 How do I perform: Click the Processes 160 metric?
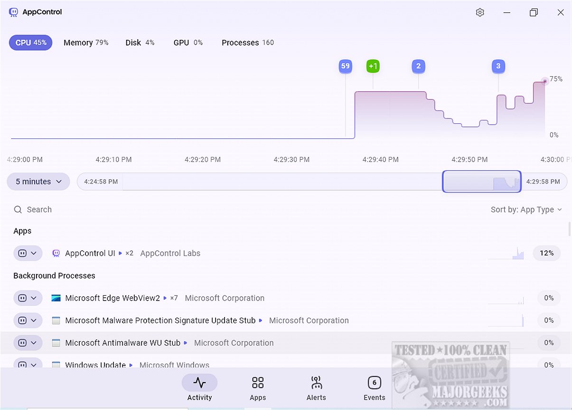click(247, 43)
